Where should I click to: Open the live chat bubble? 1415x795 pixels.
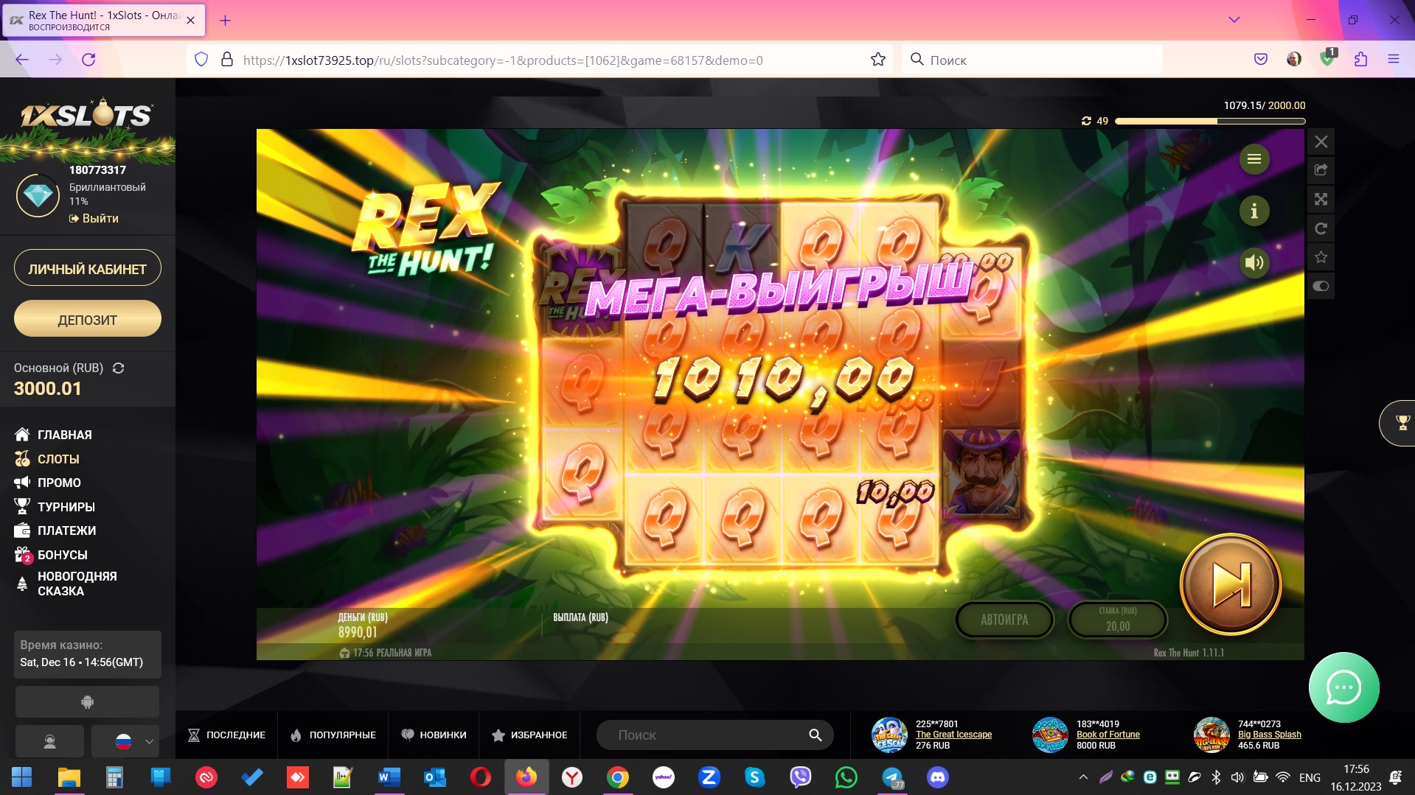(x=1343, y=687)
